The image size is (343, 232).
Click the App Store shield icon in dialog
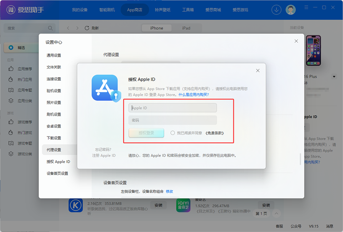pyautogui.click(x=106, y=88)
